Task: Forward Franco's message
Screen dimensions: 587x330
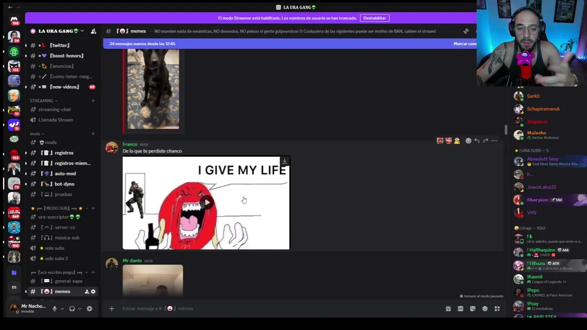Action: click(486, 141)
